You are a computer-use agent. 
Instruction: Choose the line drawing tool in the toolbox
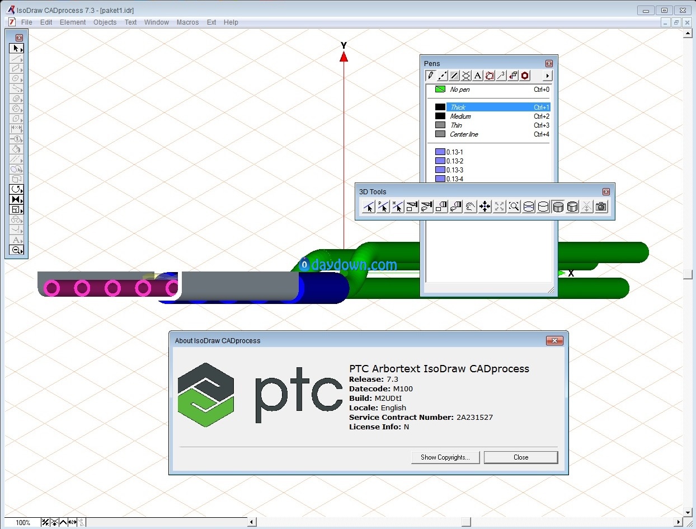click(17, 58)
